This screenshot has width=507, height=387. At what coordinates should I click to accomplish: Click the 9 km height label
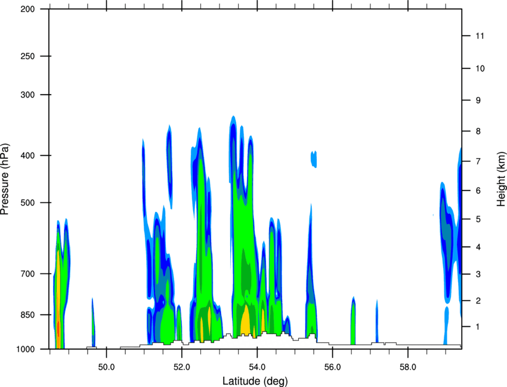[478, 101]
